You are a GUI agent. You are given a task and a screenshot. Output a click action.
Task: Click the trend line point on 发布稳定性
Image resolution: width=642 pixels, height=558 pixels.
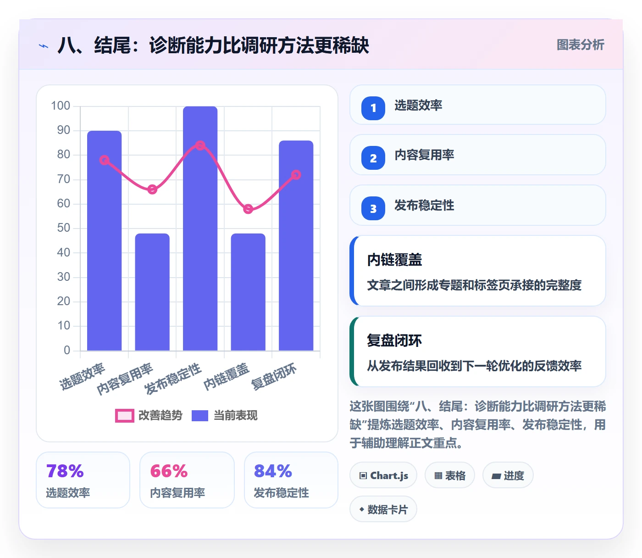200,145
